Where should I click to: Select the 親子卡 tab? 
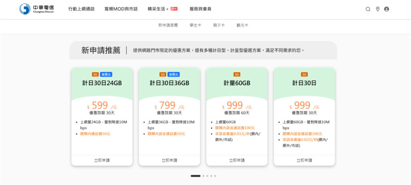[x=219, y=25]
